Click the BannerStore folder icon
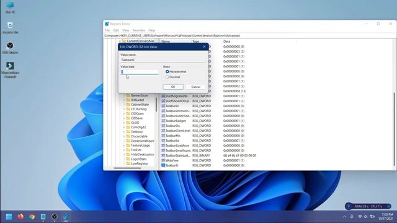This screenshot has width=397, height=223. coord(128,95)
